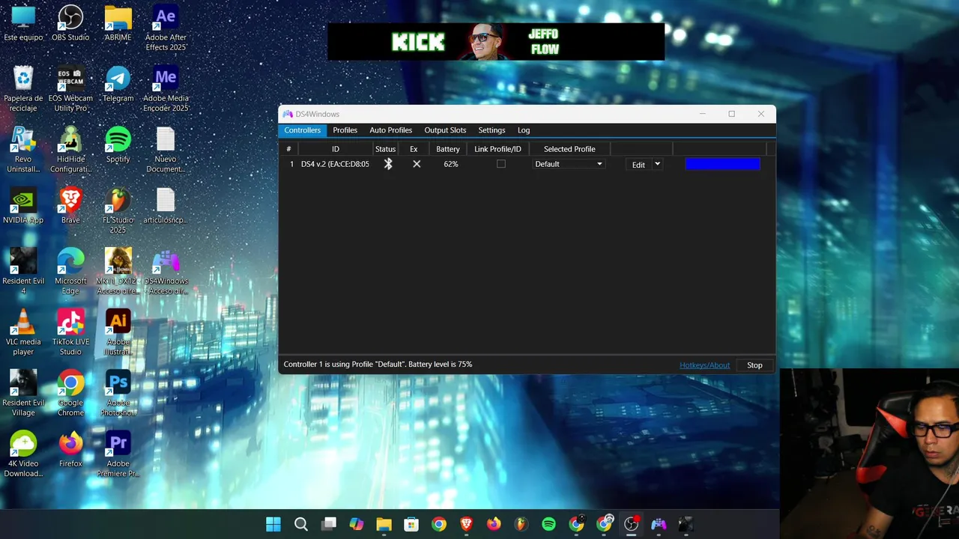The image size is (959, 539).
Task: Click the Status column header
Action: pos(385,149)
